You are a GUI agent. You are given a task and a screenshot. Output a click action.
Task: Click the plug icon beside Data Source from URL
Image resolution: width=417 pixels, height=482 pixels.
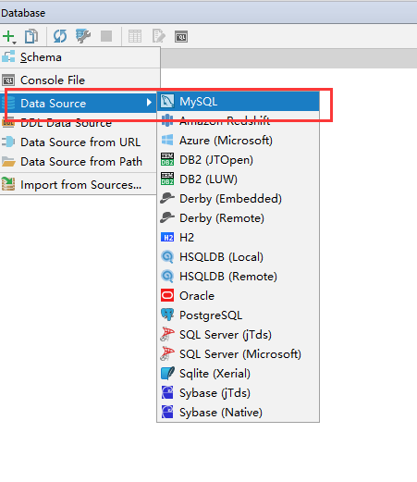pyautogui.click(x=8, y=142)
